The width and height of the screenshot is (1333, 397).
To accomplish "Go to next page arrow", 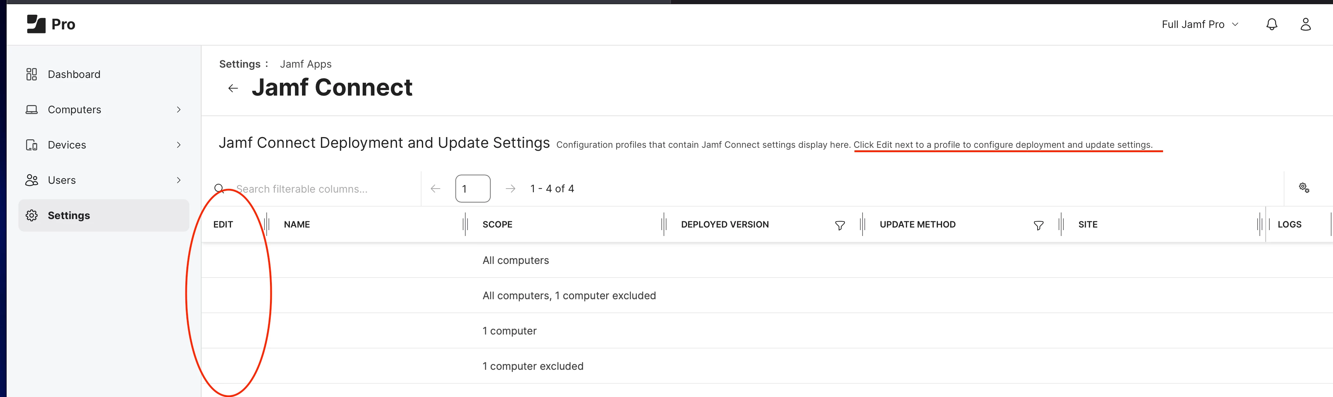I will click(510, 189).
